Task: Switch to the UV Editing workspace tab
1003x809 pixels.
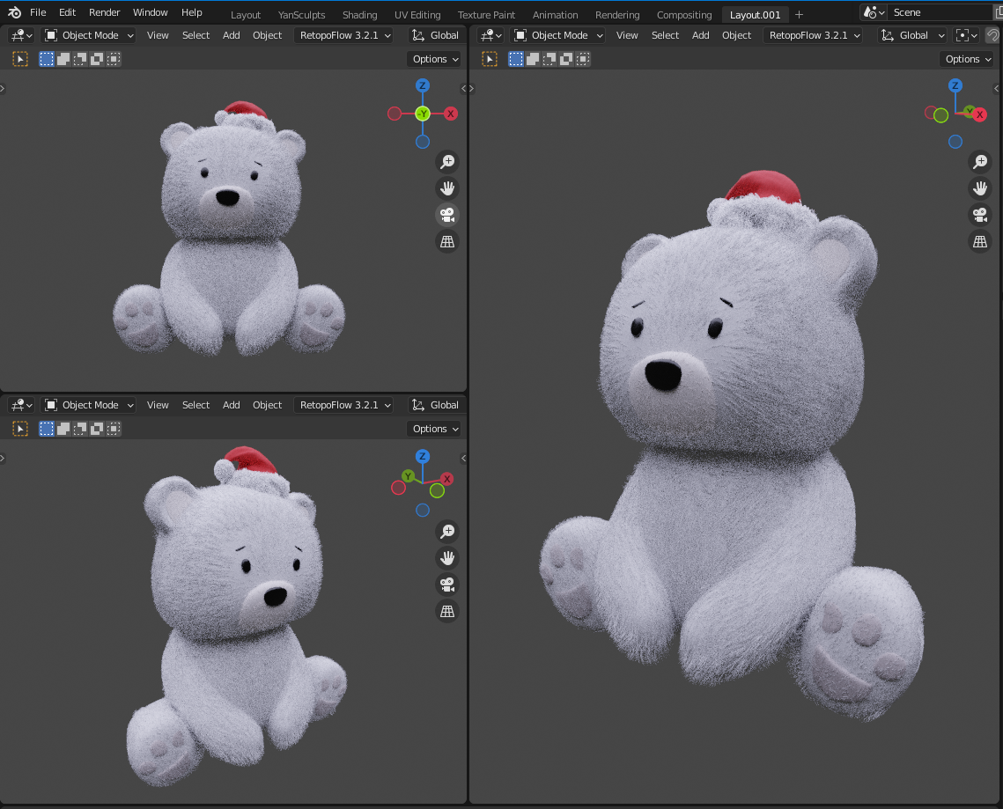Action: (417, 15)
